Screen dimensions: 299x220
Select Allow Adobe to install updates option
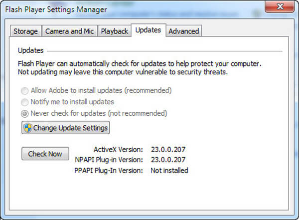coord(24,91)
